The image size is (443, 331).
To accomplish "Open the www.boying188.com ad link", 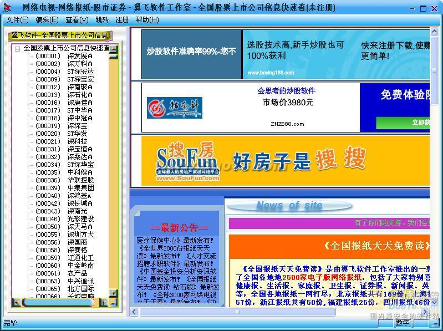I will pos(271,73).
